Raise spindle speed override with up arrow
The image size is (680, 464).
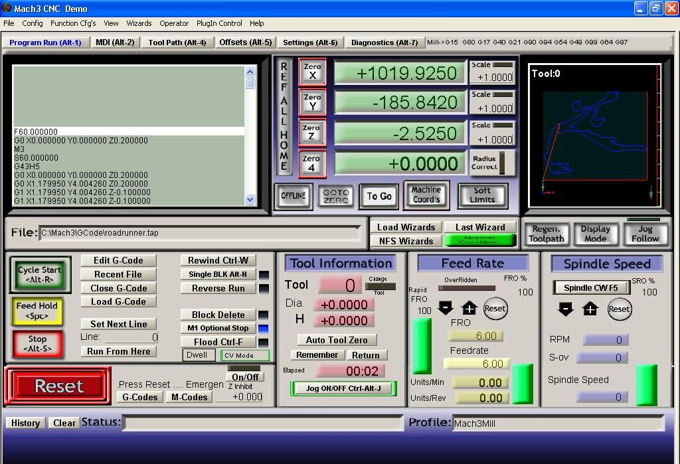tap(590, 309)
